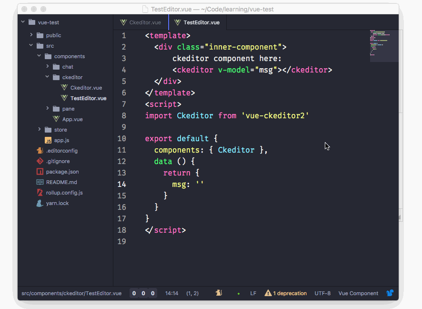
Task: Click the deprecation warning triangle icon
Action: tap(268, 293)
